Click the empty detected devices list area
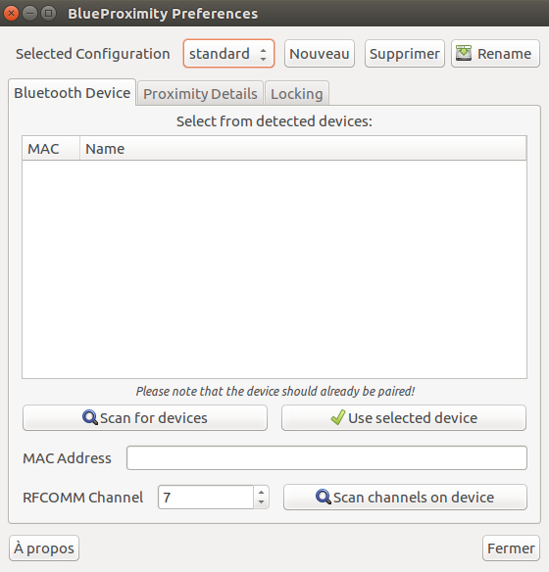Viewport: 549px width, 572px height. [x=274, y=269]
